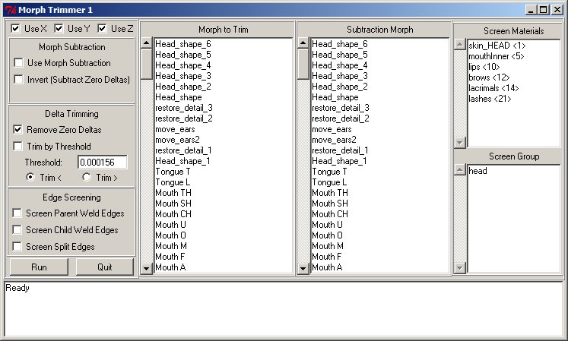Click the Quit button
Image resolution: width=568 pixels, height=341 pixels.
104,267
